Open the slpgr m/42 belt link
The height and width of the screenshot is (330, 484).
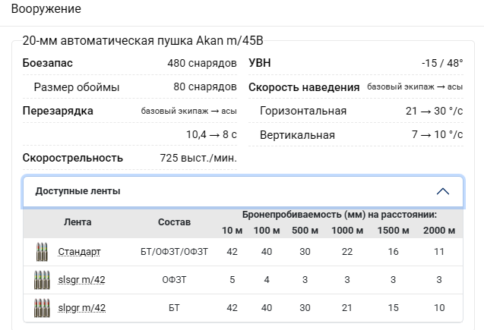[81, 308]
